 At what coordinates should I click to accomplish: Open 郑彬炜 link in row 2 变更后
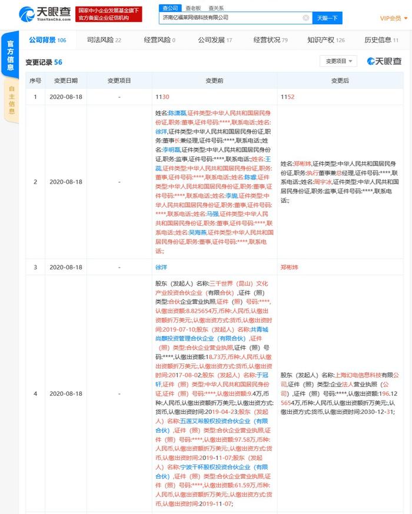click(303, 163)
